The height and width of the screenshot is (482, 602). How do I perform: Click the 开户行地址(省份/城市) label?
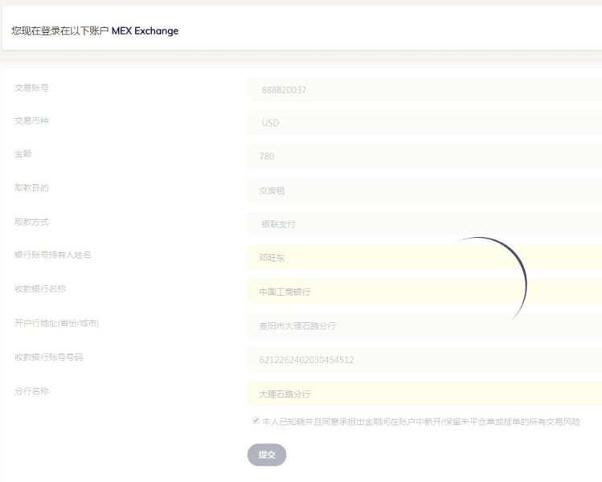pos(56,323)
